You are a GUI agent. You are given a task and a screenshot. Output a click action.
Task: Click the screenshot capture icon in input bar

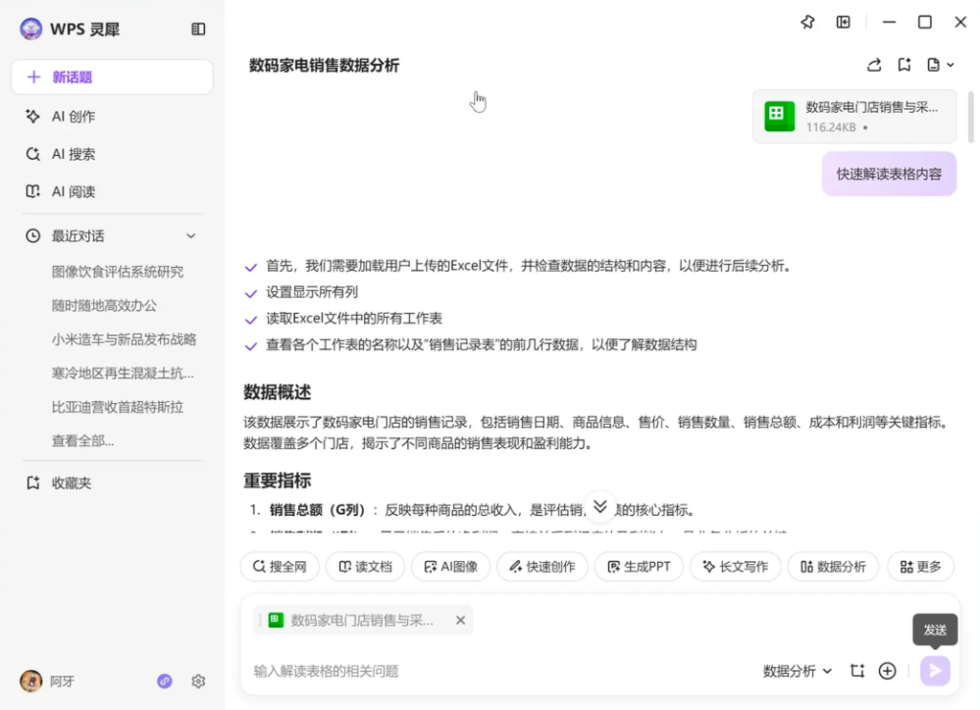click(x=857, y=671)
